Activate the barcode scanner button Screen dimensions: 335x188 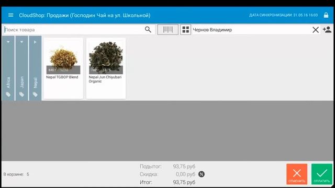click(x=168, y=30)
